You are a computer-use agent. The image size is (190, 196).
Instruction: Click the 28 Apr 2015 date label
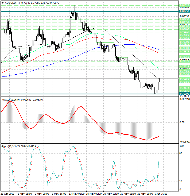point(7,194)
